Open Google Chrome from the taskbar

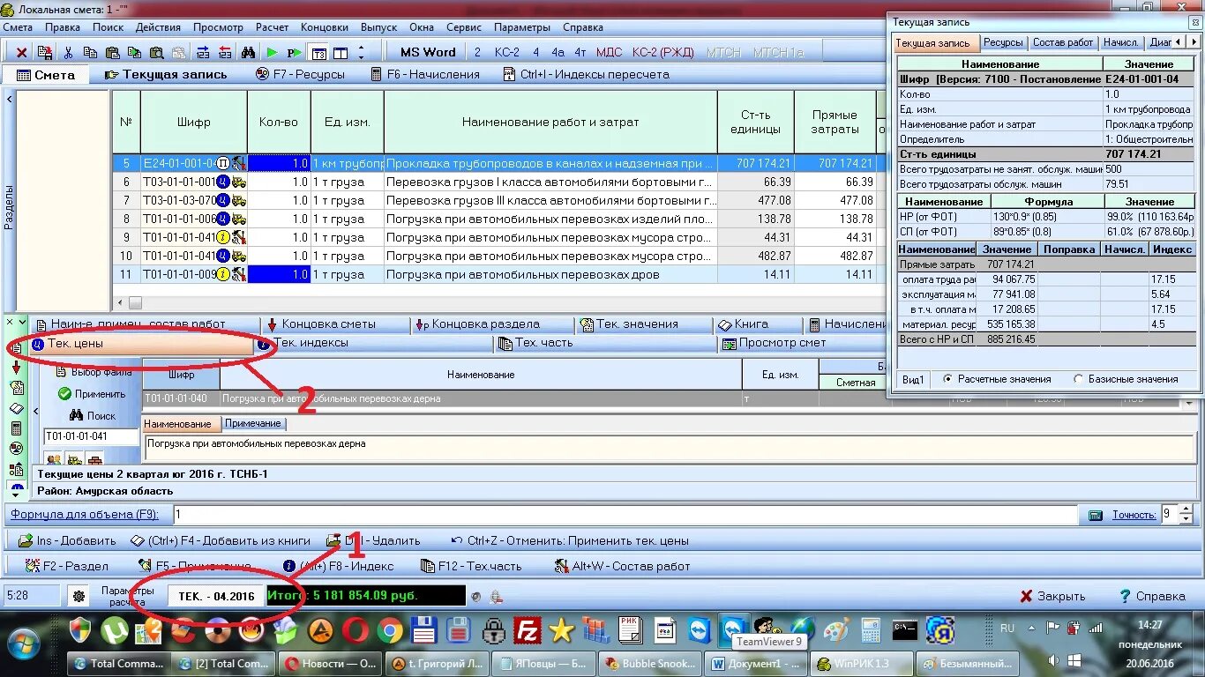389,630
